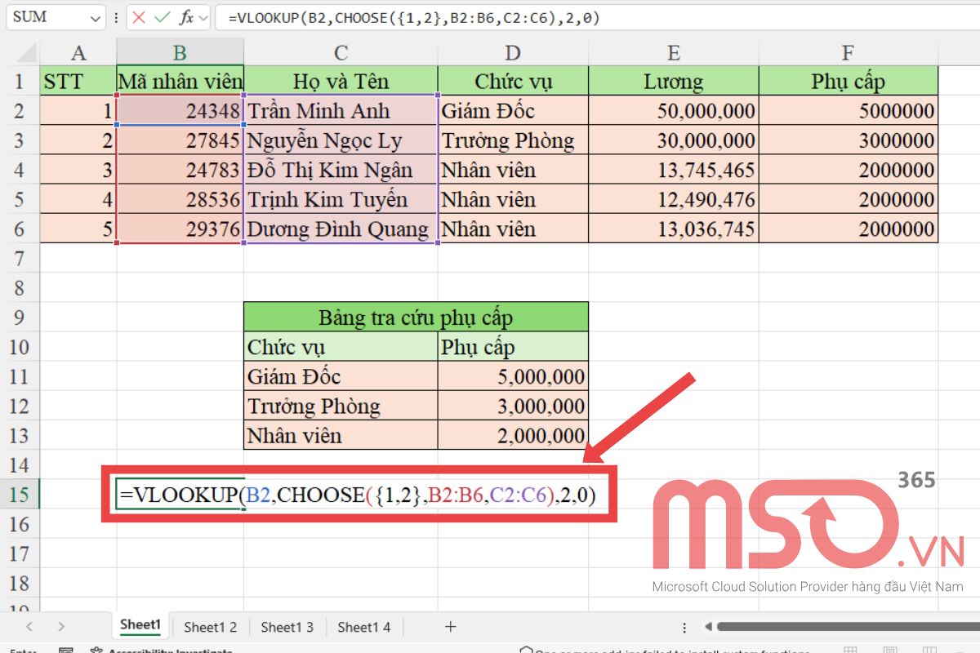Click the 'Phụ cấp' cell in row 10
The width and height of the screenshot is (980, 653).
click(513, 347)
